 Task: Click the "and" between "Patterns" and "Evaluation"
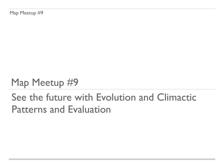click(x=57, y=110)
